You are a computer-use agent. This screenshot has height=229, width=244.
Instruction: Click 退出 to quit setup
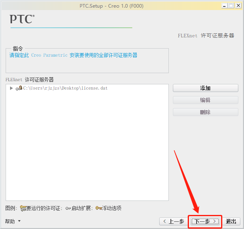tap(231, 221)
